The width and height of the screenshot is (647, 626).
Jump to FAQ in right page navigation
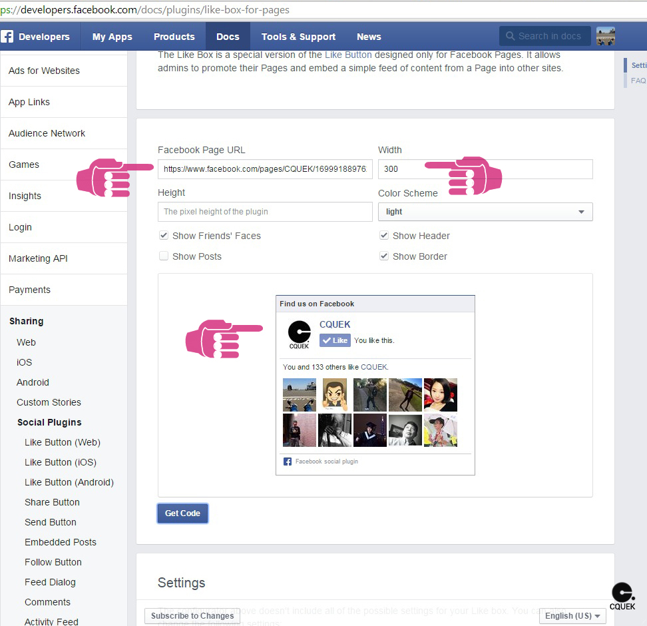click(x=638, y=81)
